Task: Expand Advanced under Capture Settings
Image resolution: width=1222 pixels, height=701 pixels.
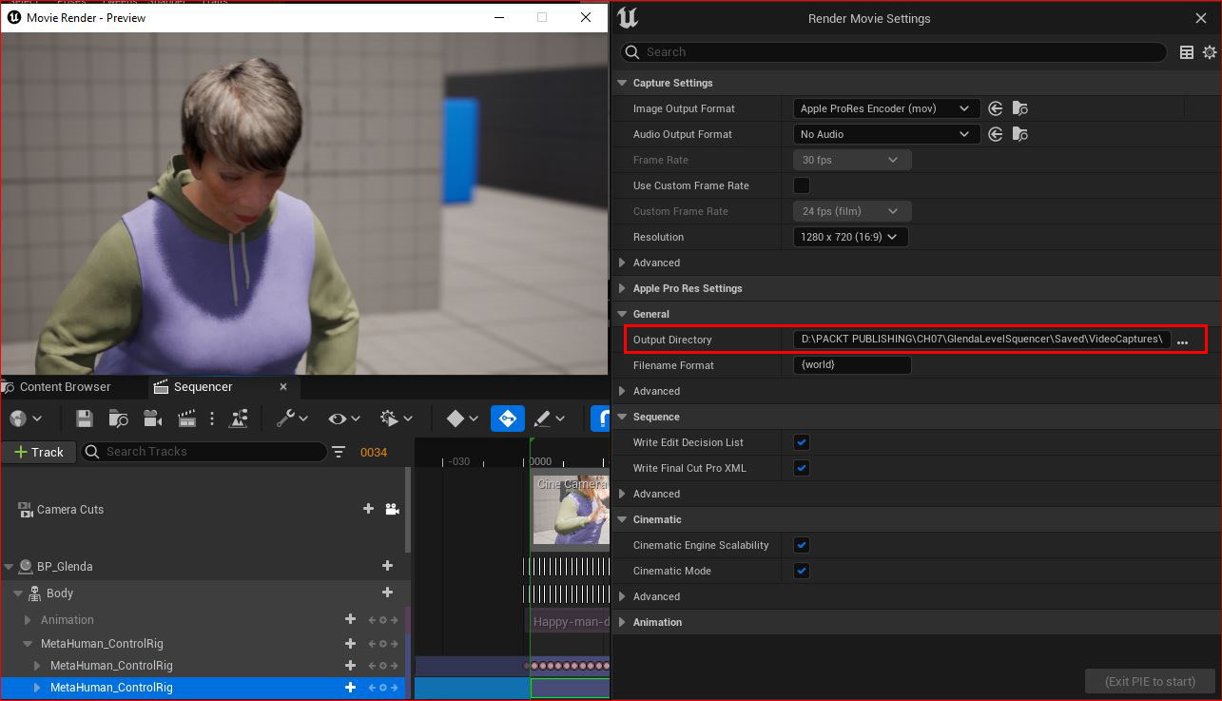Action: click(x=622, y=263)
